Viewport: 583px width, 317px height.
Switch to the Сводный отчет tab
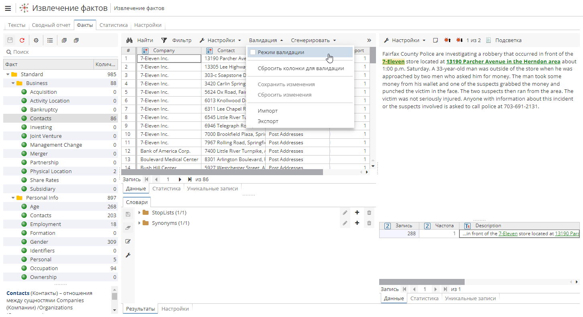click(x=51, y=25)
